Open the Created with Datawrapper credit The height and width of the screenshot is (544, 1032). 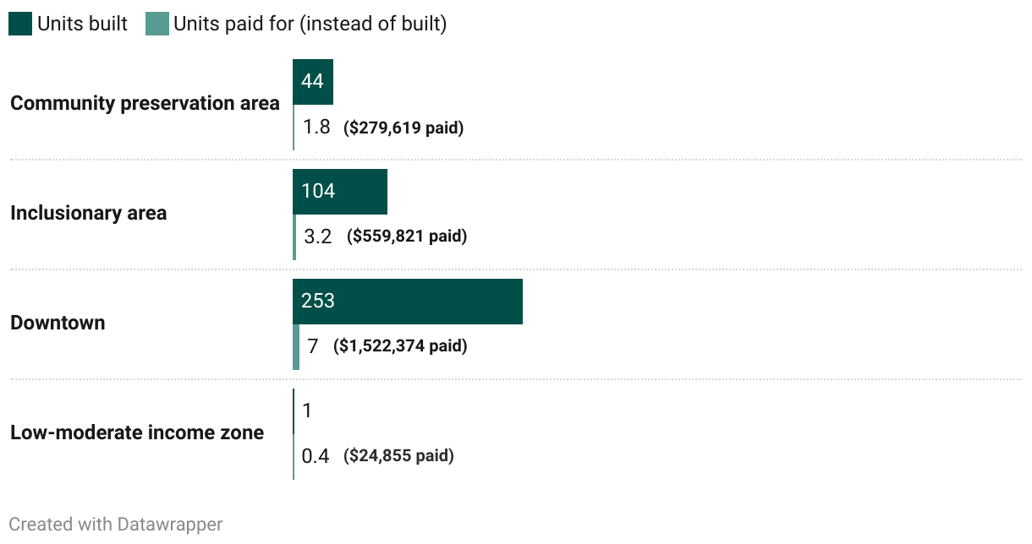[x=116, y=525]
